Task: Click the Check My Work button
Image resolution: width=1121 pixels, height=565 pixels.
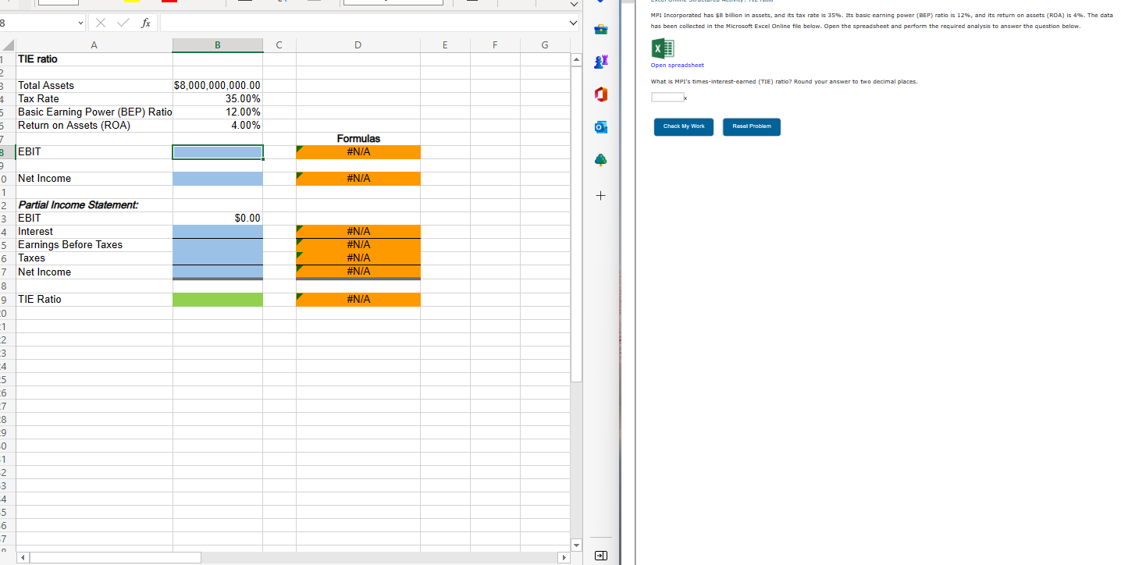Action: click(684, 126)
